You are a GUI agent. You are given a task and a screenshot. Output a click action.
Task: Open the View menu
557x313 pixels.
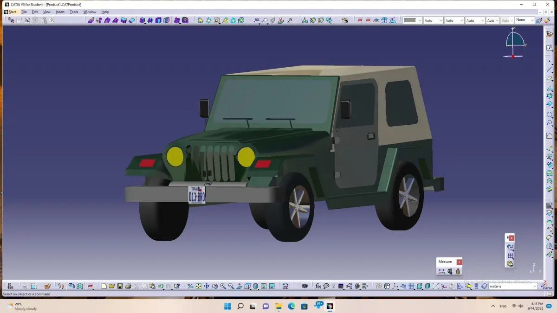pyautogui.click(x=47, y=12)
